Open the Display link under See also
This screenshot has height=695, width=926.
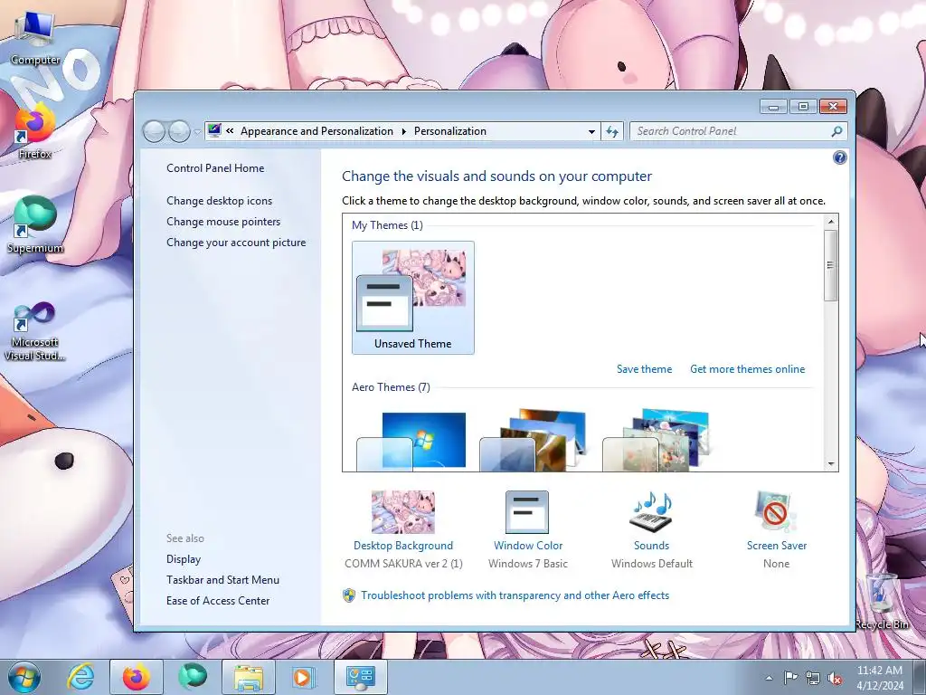[x=183, y=559]
